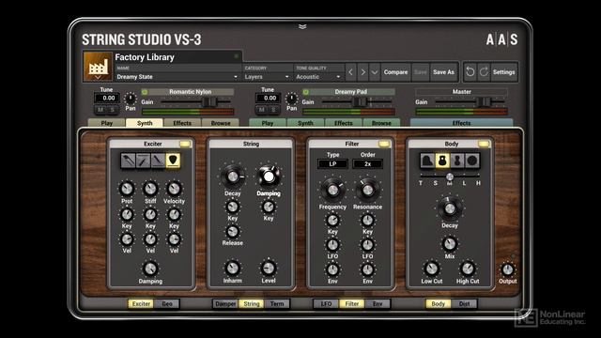Screen dimensions: 601x338
Task: Open the Tone Quality dropdown
Action: tap(318, 77)
